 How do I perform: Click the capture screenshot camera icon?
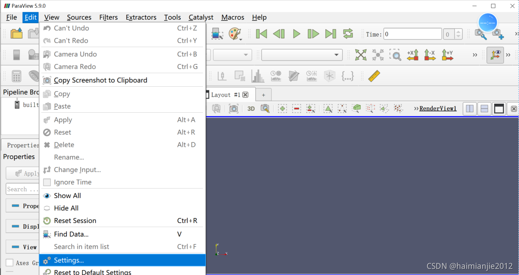[233, 109]
